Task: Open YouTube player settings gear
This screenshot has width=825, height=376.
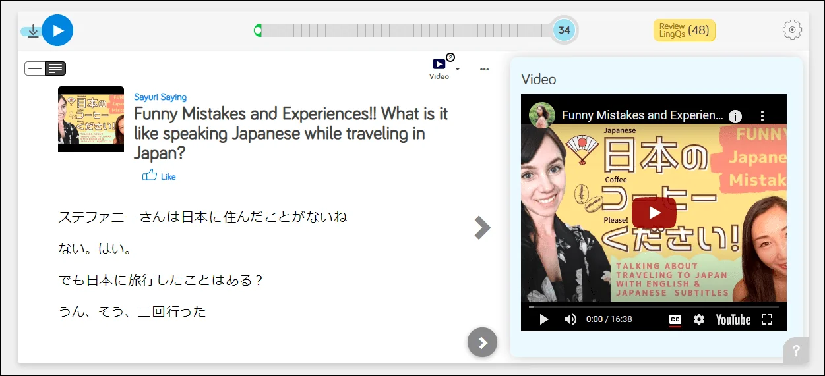Action: pyautogui.click(x=699, y=319)
